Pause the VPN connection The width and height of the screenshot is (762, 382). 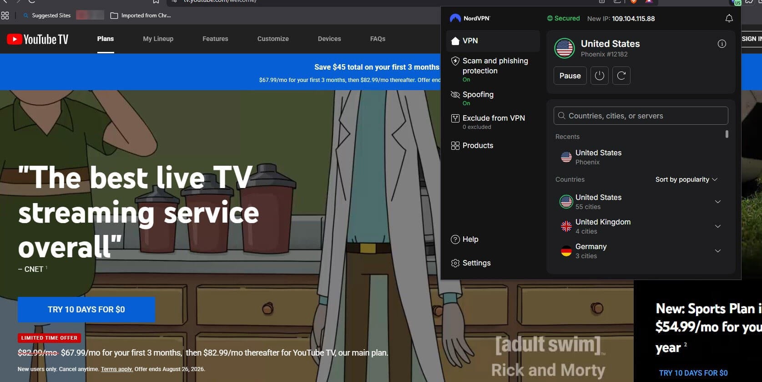click(x=570, y=76)
